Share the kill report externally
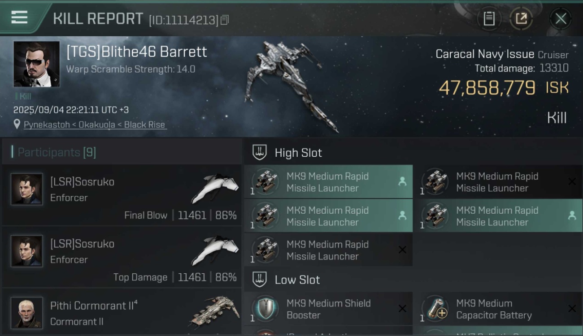This screenshot has width=583, height=336. pos(521,18)
